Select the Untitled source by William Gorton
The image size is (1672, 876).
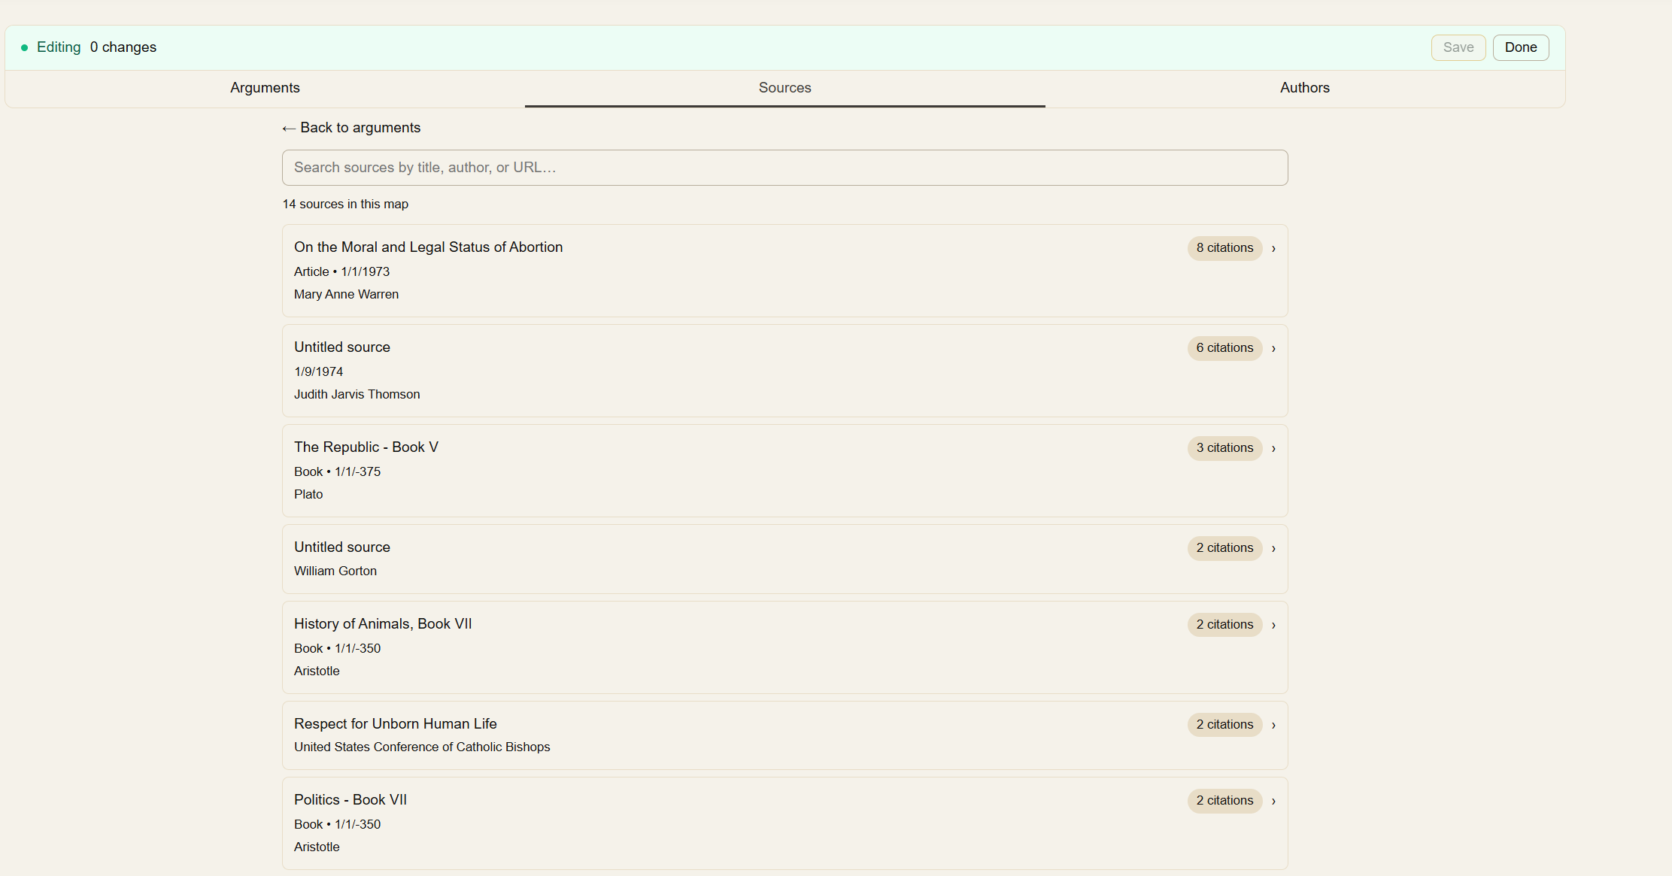[677, 559]
